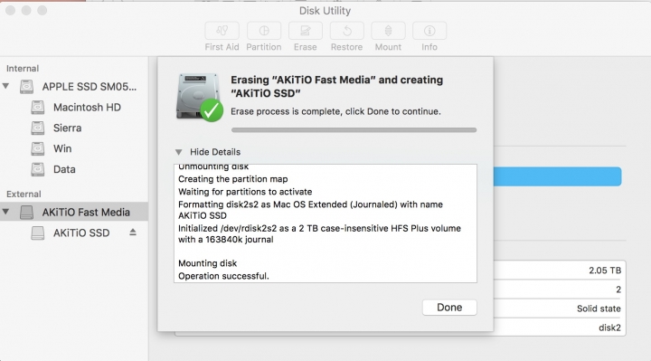Select the Data volume
The width and height of the screenshot is (651, 361).
pos(64,169)
